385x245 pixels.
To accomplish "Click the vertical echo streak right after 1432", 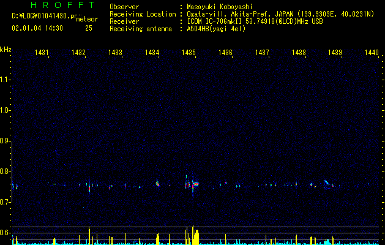I will (89, 187).
